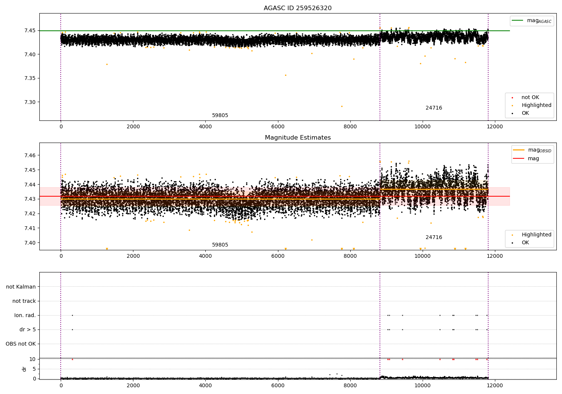Click the 59805 label in top plot

point(220,116)
